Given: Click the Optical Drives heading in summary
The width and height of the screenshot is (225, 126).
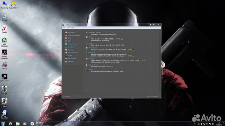Looking at the screenshot, I should (x=93, y=65).
